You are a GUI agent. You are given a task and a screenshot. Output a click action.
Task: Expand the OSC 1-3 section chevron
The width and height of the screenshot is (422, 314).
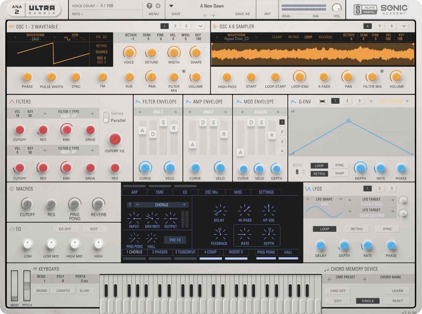point(200,26)
